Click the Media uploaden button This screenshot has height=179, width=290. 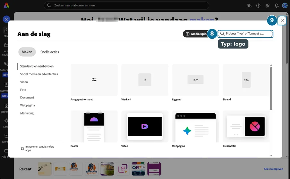pos(198,34)
